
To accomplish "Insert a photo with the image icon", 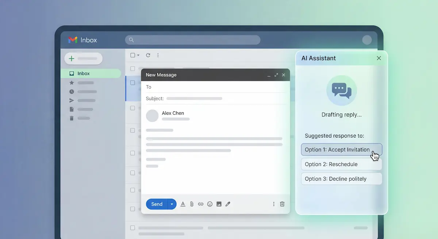I will (x=219, y=204).
